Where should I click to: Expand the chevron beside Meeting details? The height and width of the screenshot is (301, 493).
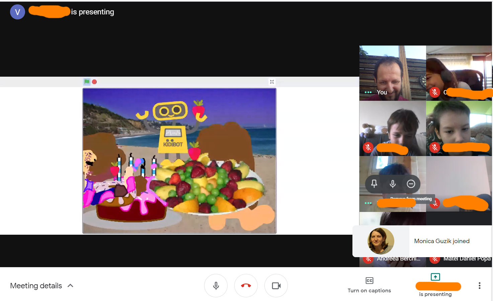click(x=70, y=286)
